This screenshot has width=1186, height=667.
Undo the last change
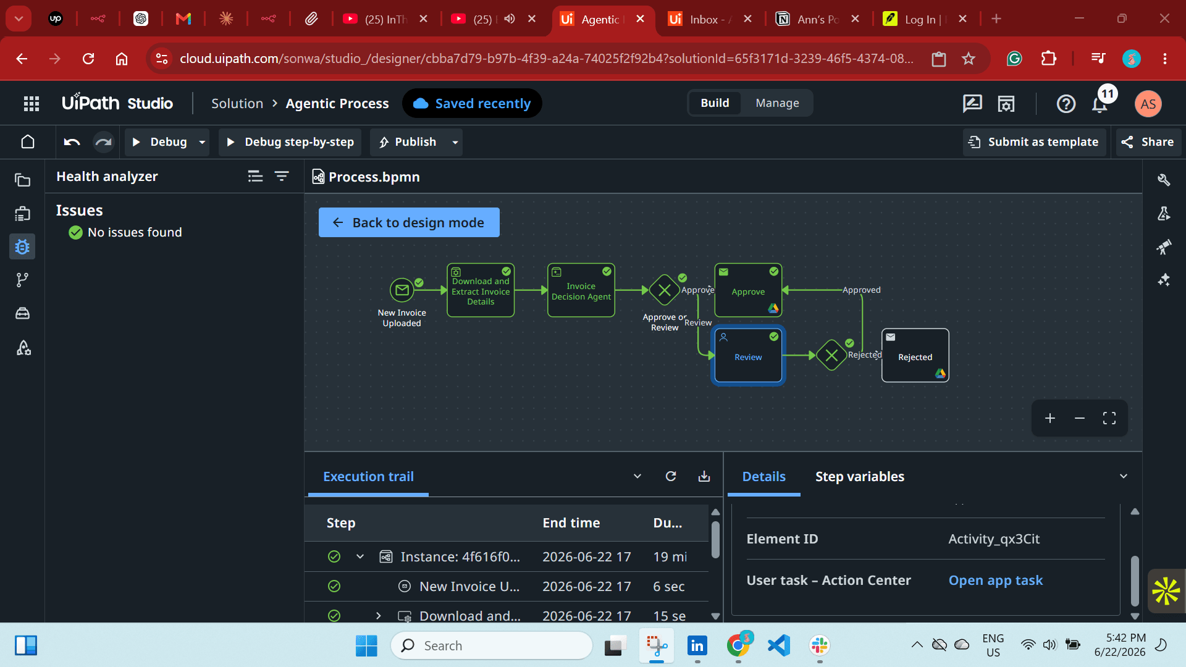tap(72, 142)
